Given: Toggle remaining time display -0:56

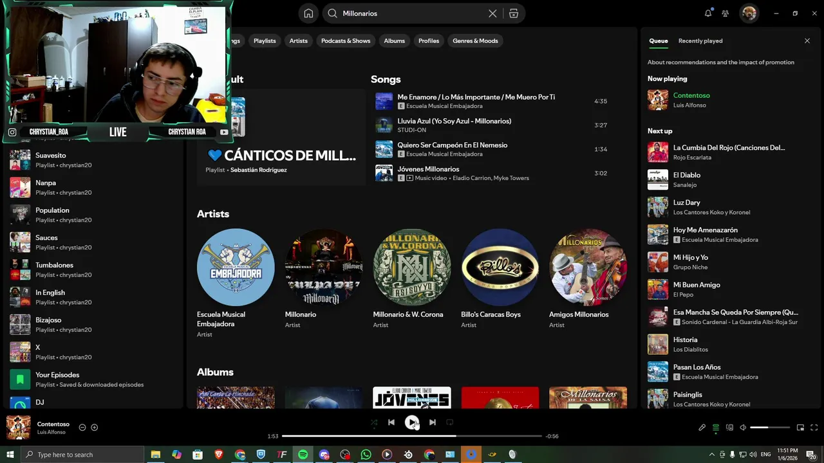Looking at the screenshot, I should pos(552,436).
